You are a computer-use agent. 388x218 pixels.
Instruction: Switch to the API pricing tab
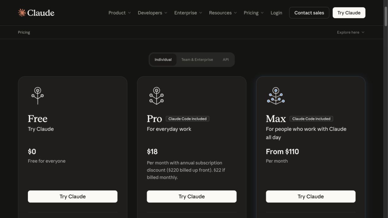[226, 60]
